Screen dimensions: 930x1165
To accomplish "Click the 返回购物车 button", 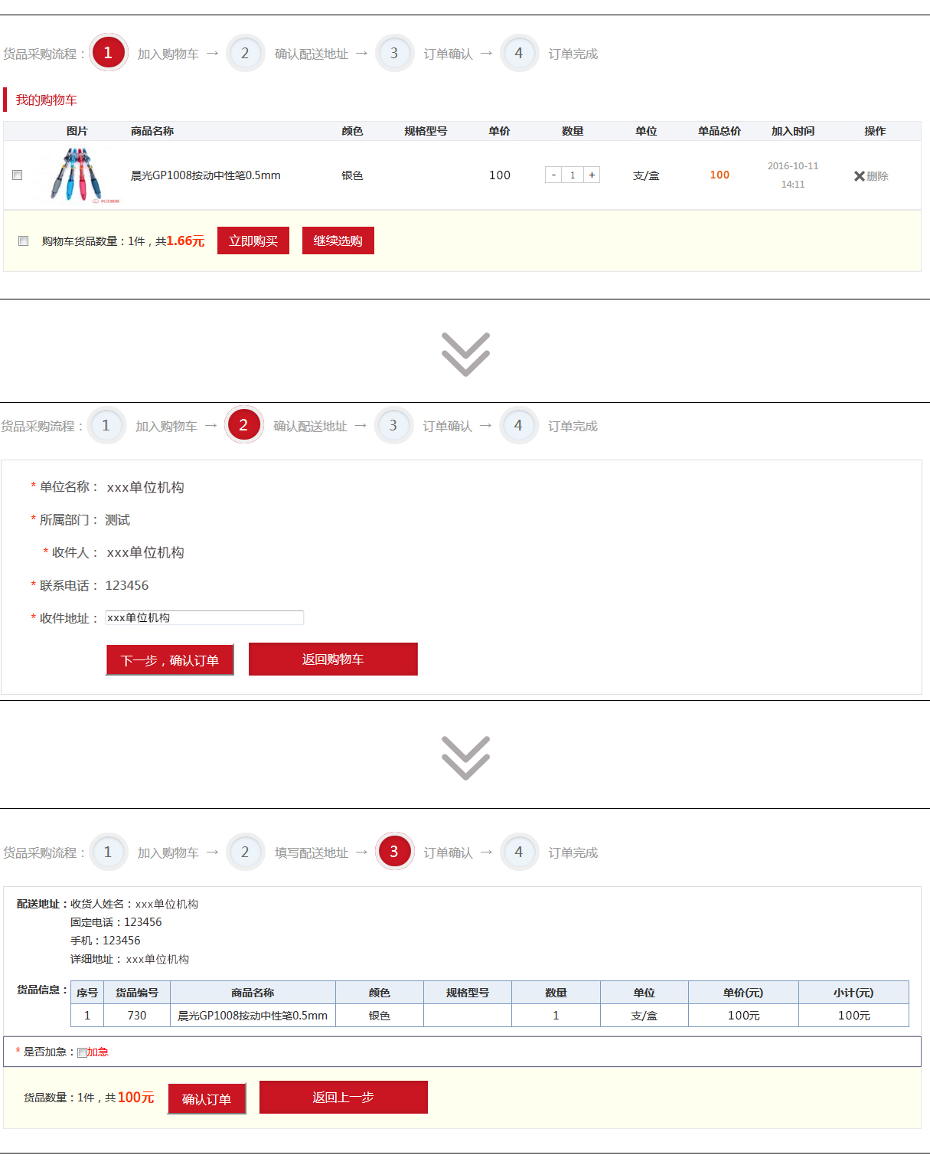I will (333, 659).
